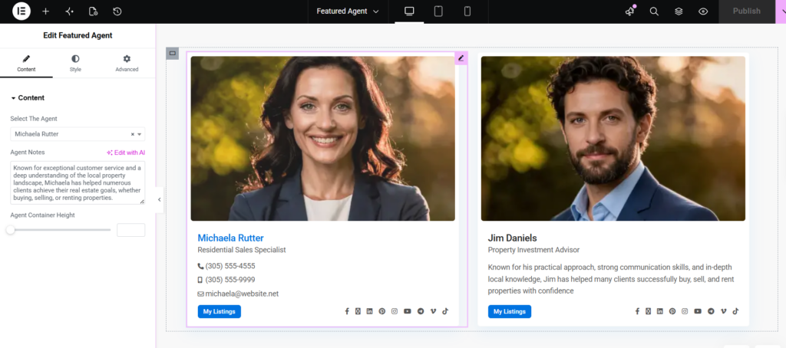Click My Listings on Jim's card

tap(510, 311)
